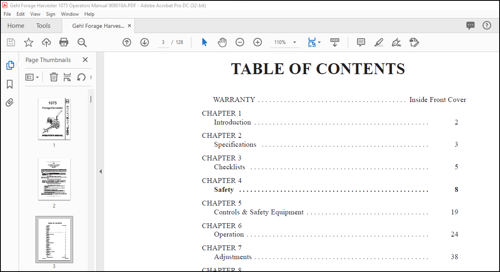The image size is (500, 272).
Task: Collapse the navigation pane with the left triangle
Action: click(101, 172)
